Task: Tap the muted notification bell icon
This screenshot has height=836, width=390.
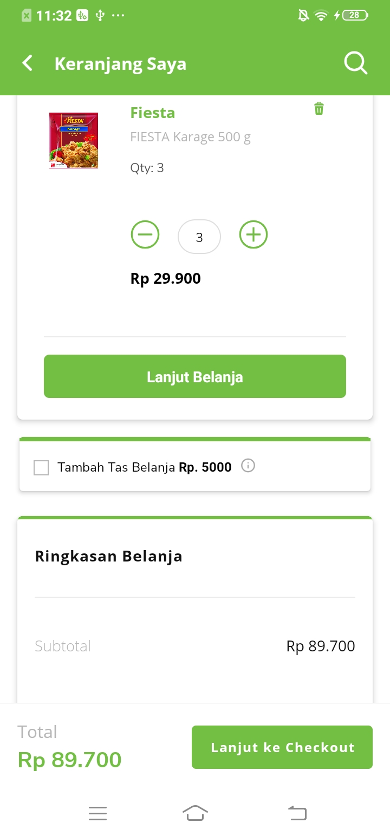Action: point(304,16)
